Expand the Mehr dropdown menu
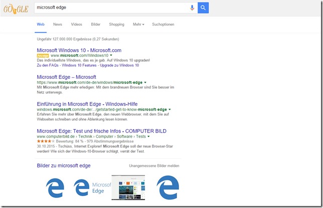This screenshot has width=323, height=208. (x=138, y=24)
